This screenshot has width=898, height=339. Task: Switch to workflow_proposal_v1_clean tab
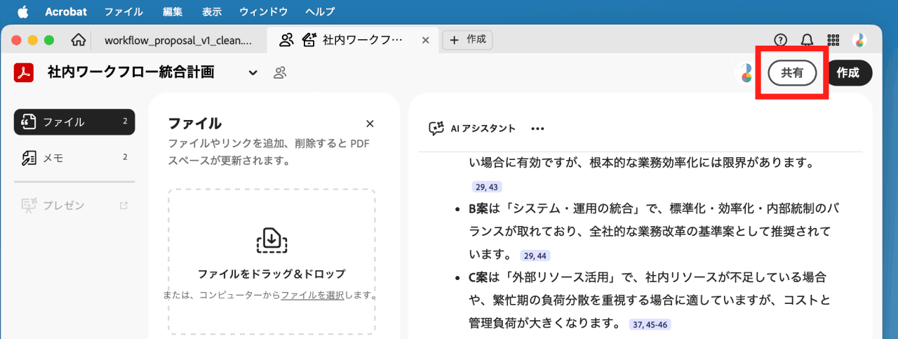(x=178, y=40)
